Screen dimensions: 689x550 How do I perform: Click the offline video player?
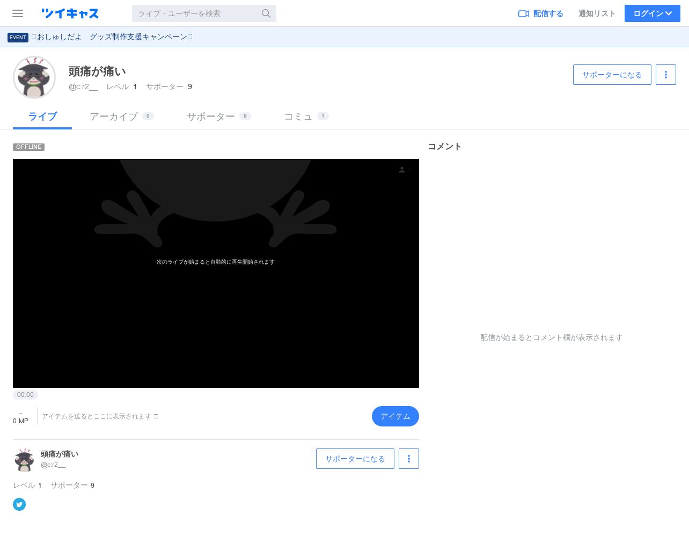click(216, 273)
